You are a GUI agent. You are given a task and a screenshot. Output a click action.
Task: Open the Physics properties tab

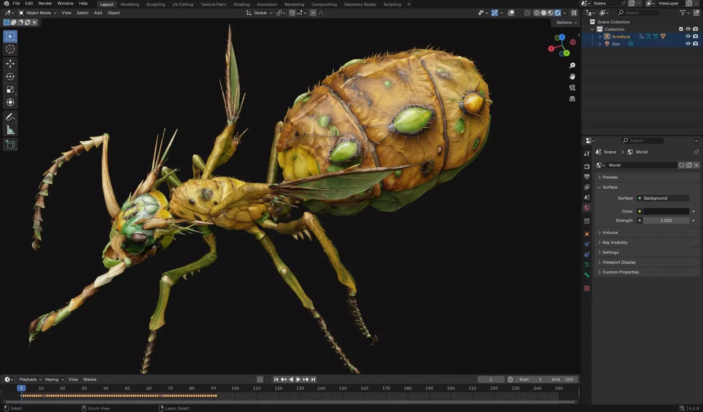[x=587, y=244]
